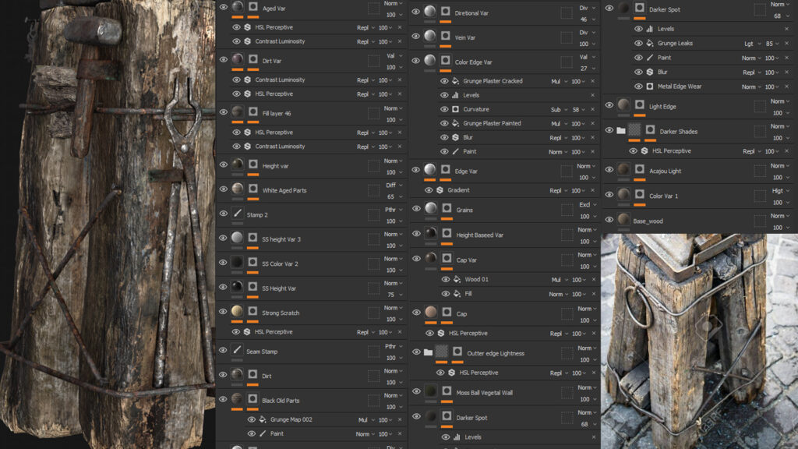Image resolution: width=798 pixels, height=449 pixels.
Task: Remove the Grains effect with its X button
Action: tap(594, 209)
